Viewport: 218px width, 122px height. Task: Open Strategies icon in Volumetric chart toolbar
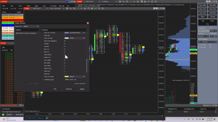[x=96, y=8]
